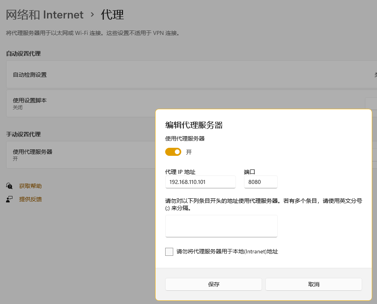Click the partially visible button in 使用设置脚本 row
Viewport: 377px width, 304px height.
coord(371,103)
